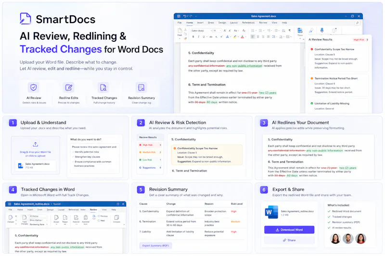Open the Show Markup dropdown
This screenshot has height=256, width=385.
38,220
